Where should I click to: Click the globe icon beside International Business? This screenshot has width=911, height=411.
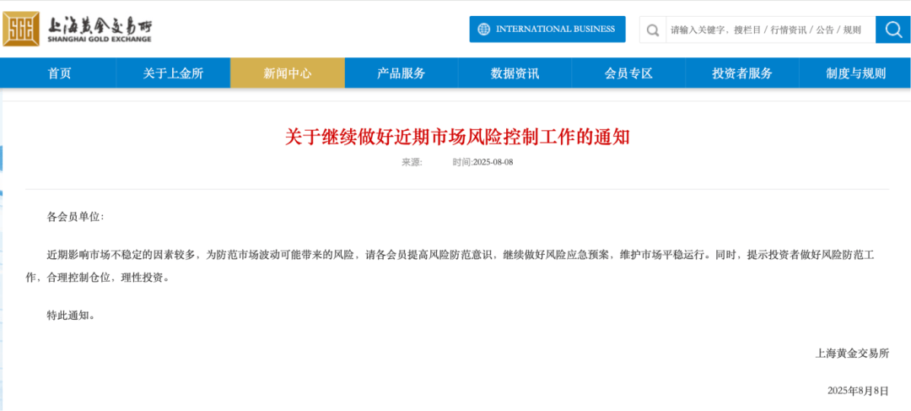[x=483, y=29]
